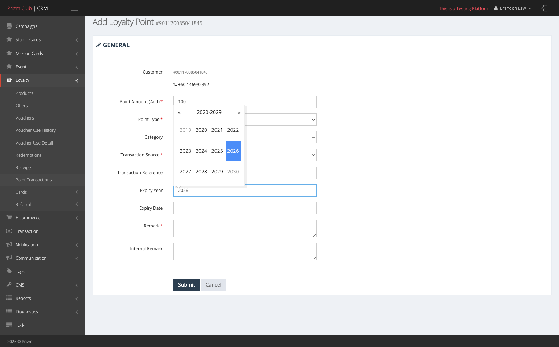The image size is (559, 347).
Task: Click the Tasks icon in sidebar
Action: click(9, 325)
